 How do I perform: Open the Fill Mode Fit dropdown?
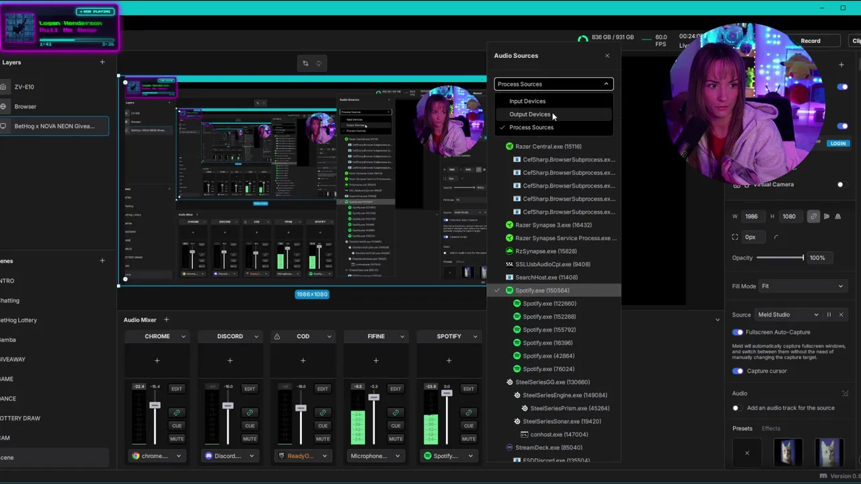[802, 286]
